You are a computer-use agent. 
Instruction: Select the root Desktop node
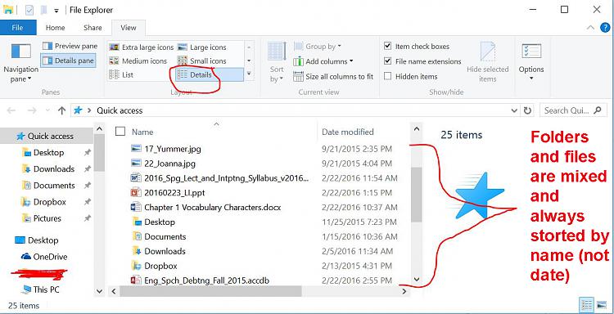[x=43, y=240]
